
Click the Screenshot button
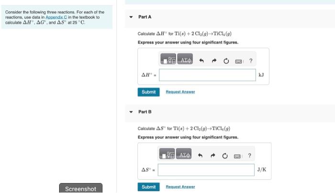[81, 188]
